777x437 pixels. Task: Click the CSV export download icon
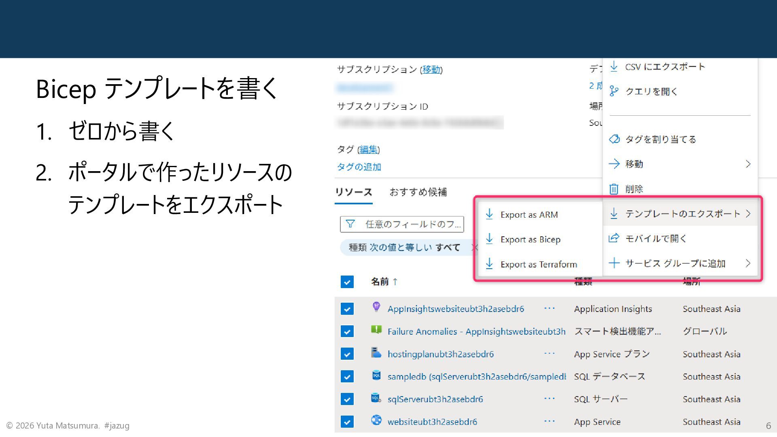[614, 67]
